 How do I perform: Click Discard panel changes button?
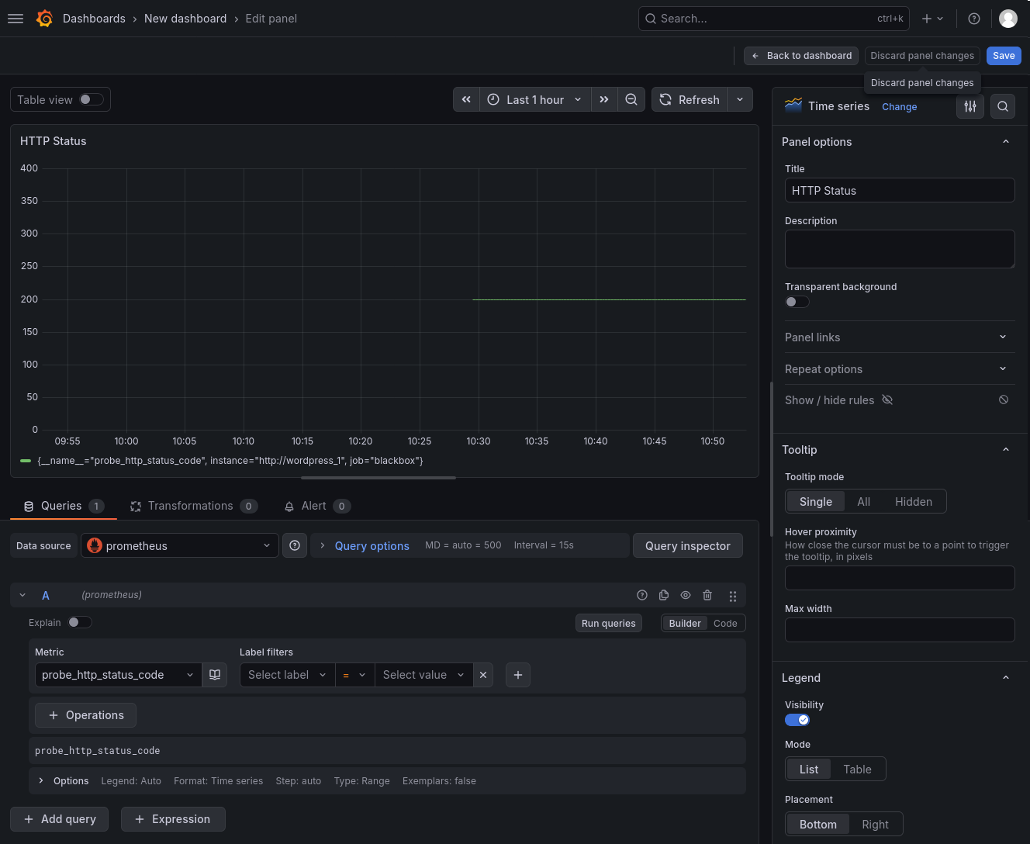point(922,56)
